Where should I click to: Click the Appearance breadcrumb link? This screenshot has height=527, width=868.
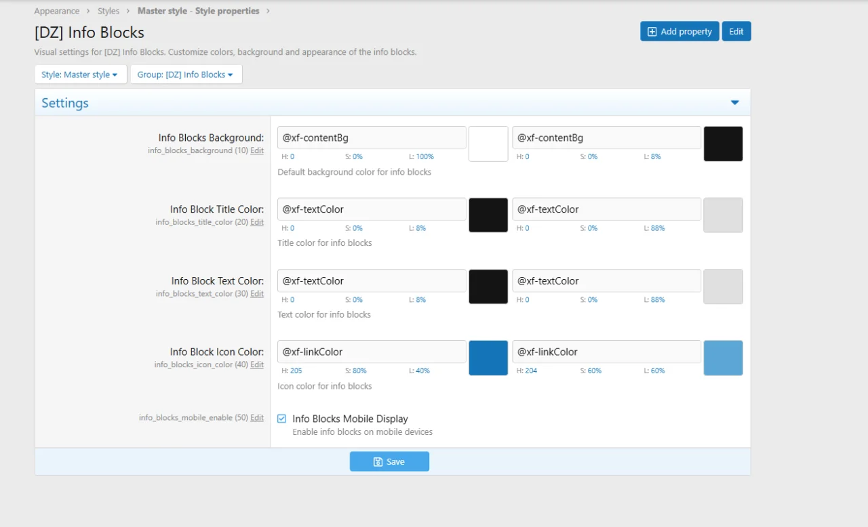(57, 11)
